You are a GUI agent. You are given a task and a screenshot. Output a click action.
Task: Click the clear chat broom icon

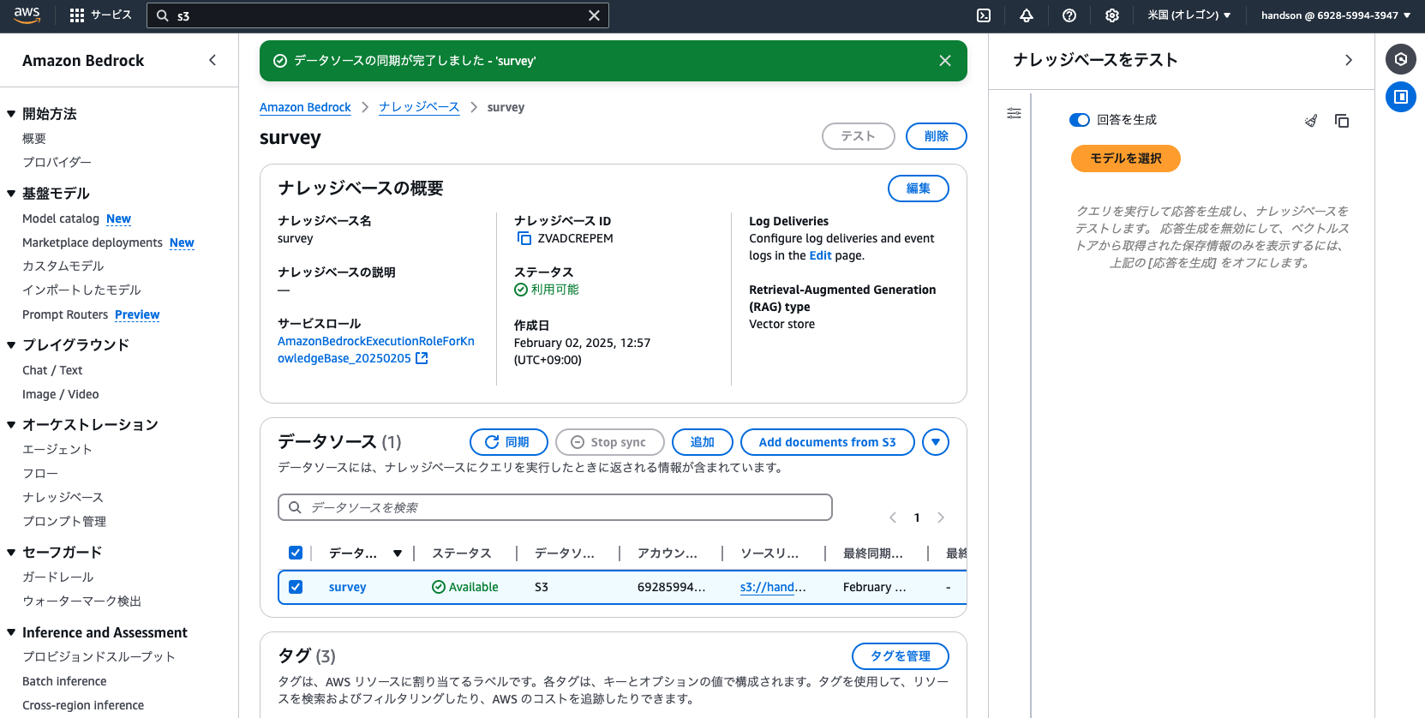pos(1311,121)
